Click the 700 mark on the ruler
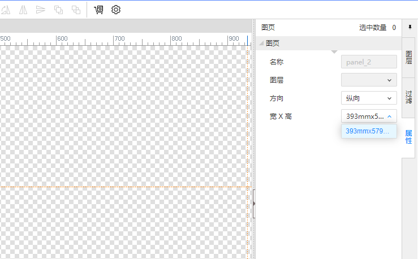Image resolution: width=418 pixels, height=259 pixels. coord(119,38)
